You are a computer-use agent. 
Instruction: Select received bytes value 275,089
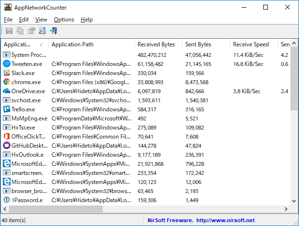point(147,128)
